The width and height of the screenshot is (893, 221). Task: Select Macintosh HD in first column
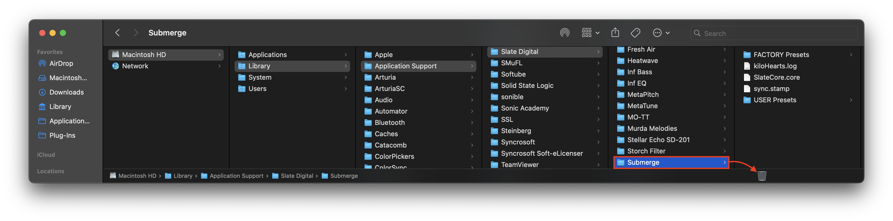click(x=166, y=54)
